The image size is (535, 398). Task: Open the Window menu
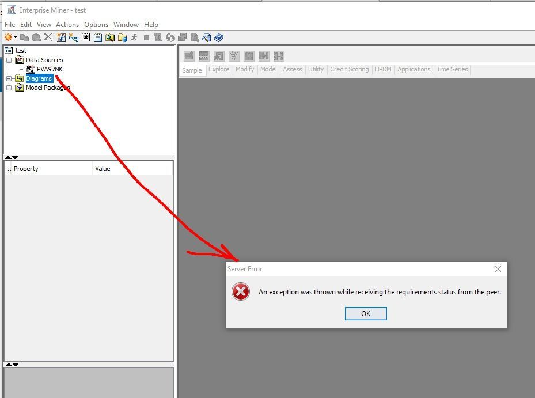point(126,25)
